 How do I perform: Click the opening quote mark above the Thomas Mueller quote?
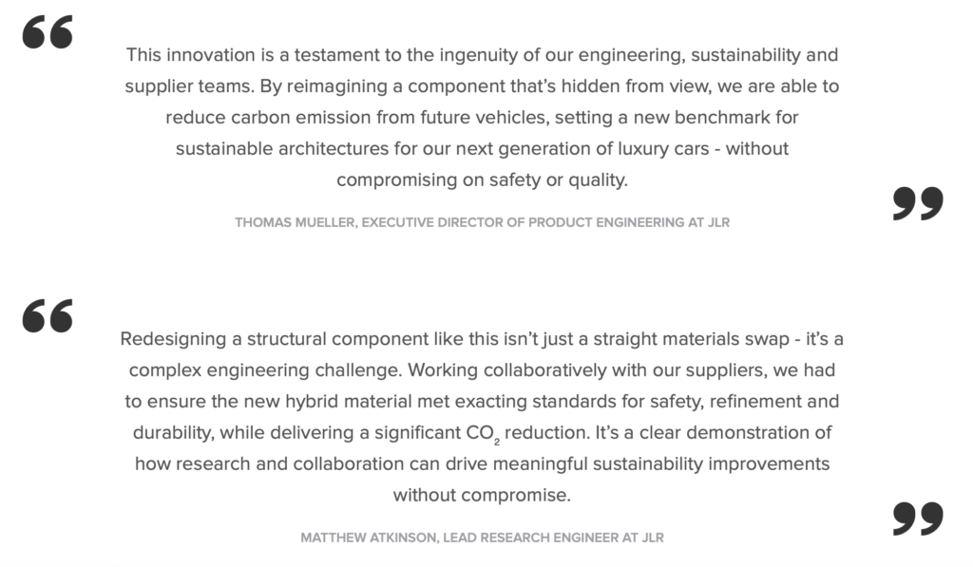pyautogui.click(x=48, y=31)
